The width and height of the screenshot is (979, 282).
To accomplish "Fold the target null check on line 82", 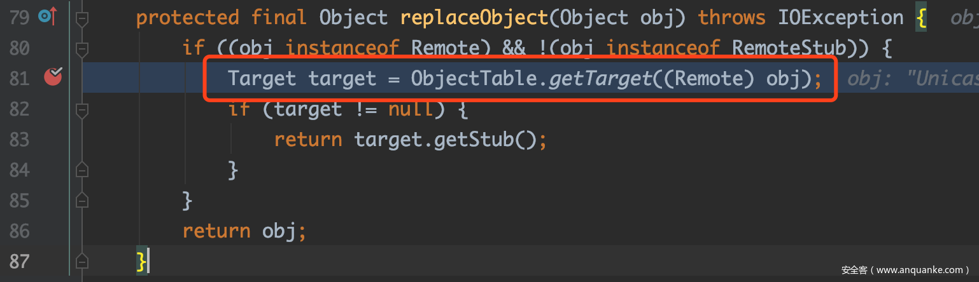I will (x=81, y=110).
